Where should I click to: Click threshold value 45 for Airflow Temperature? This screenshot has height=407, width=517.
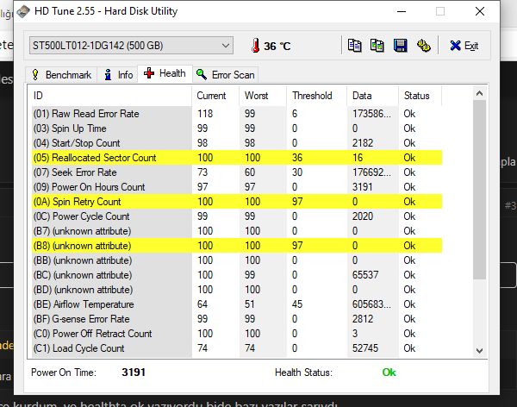(x=297, y=304)
